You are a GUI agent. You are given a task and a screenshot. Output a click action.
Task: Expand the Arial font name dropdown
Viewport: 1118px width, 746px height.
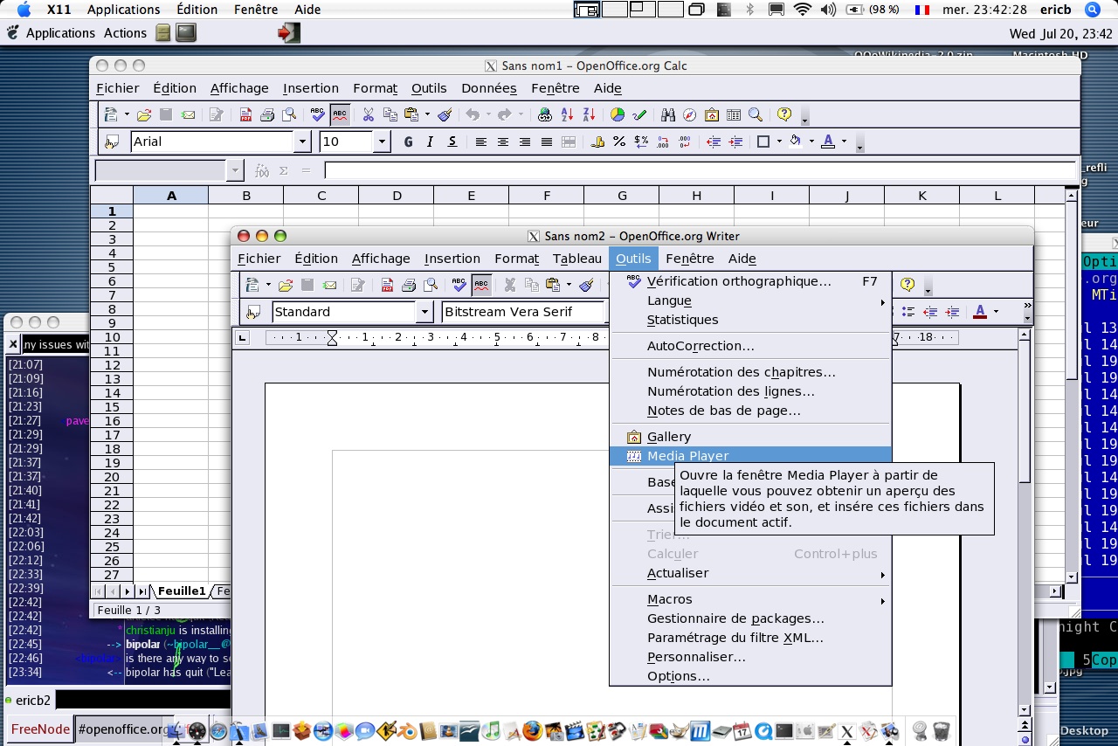303,142
